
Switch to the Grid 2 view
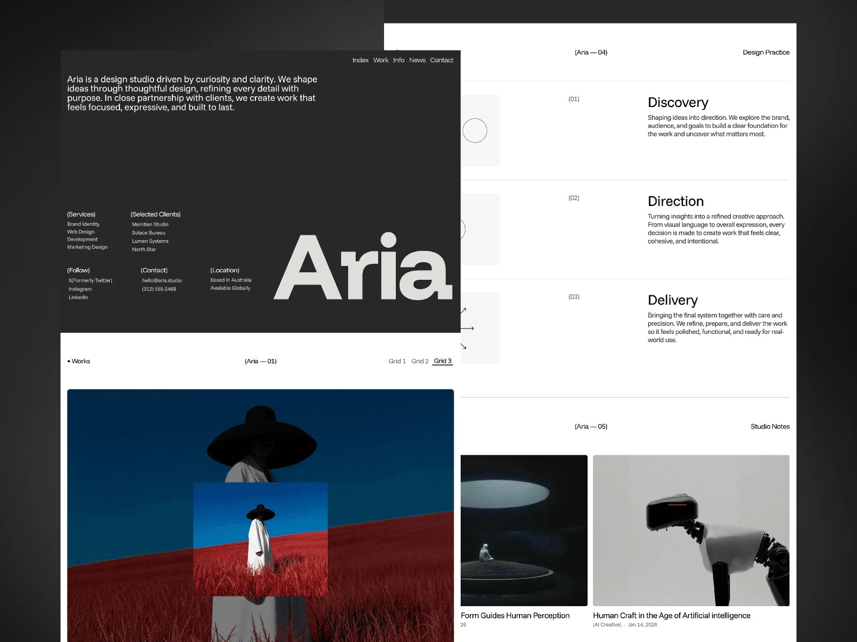pyautogui.click(x=420, y=361)
